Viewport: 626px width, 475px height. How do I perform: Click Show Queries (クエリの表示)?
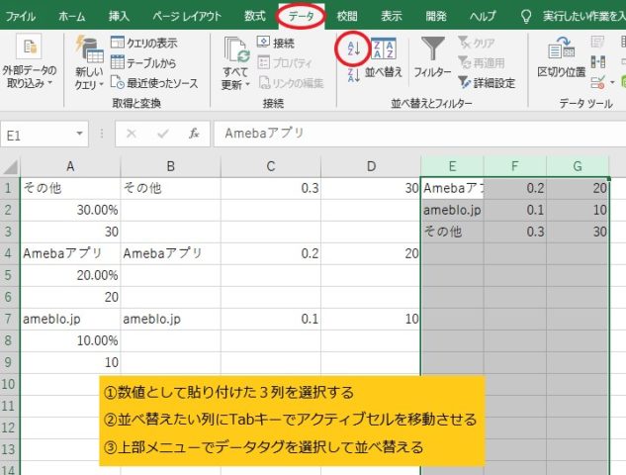[143, 43]
